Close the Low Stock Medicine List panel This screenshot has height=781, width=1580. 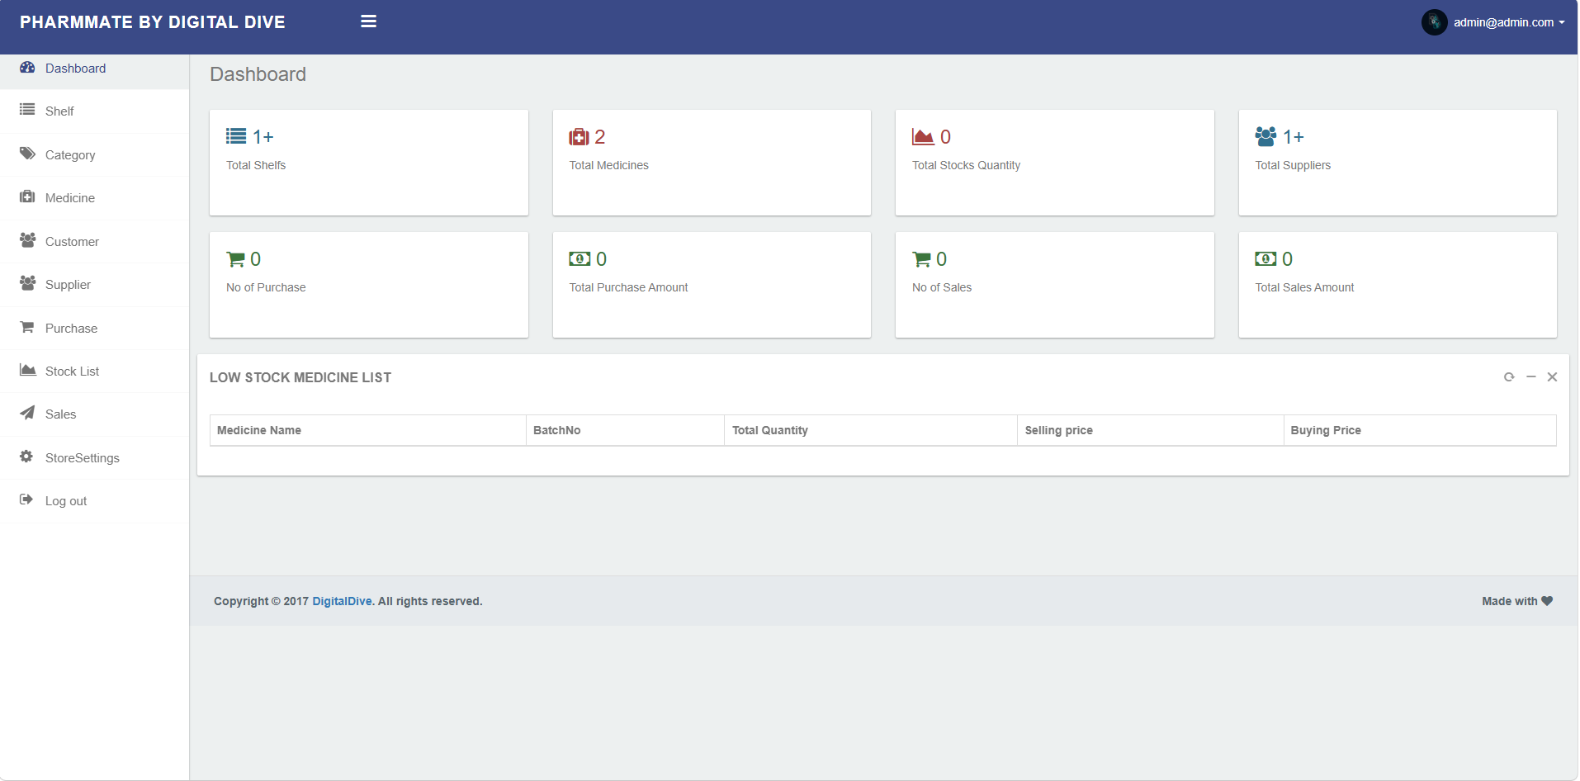[x=1552, y=377]
